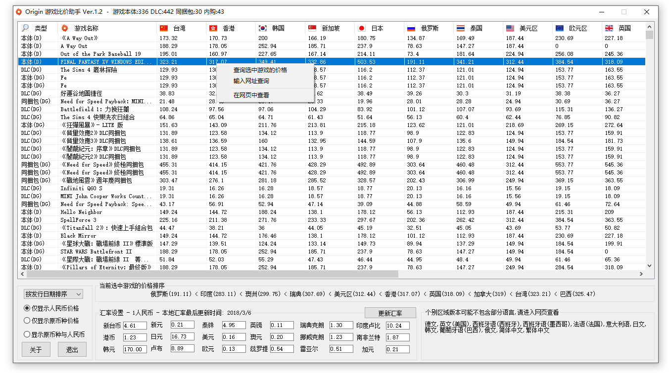The image size is (669, 373).
Task: Select the 显示原币种与人民币 radio button
Action: [27, 334]
